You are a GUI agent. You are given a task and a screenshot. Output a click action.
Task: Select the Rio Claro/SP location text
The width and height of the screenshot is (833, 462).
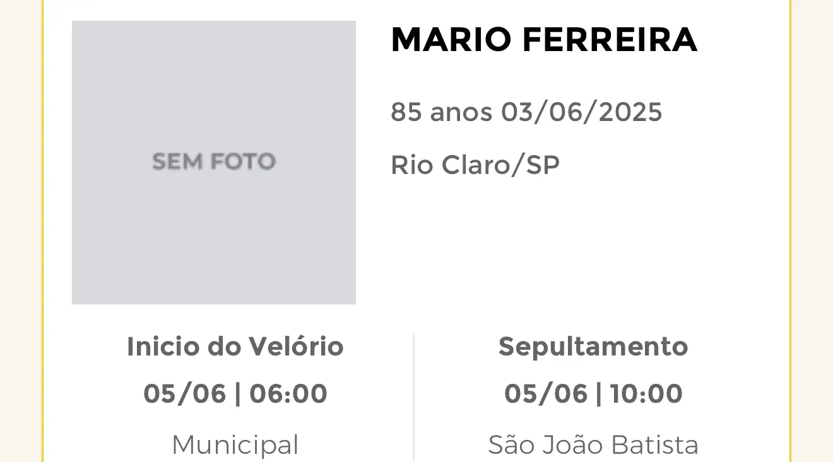coord(475,165)
